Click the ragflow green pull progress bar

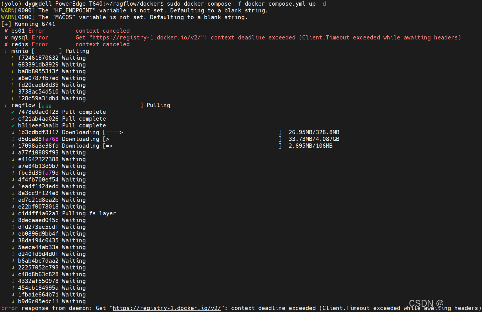coord(90,105)
